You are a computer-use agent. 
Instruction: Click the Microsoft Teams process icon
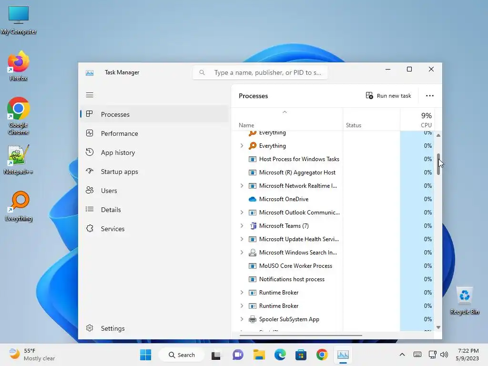tap(253, 225)
